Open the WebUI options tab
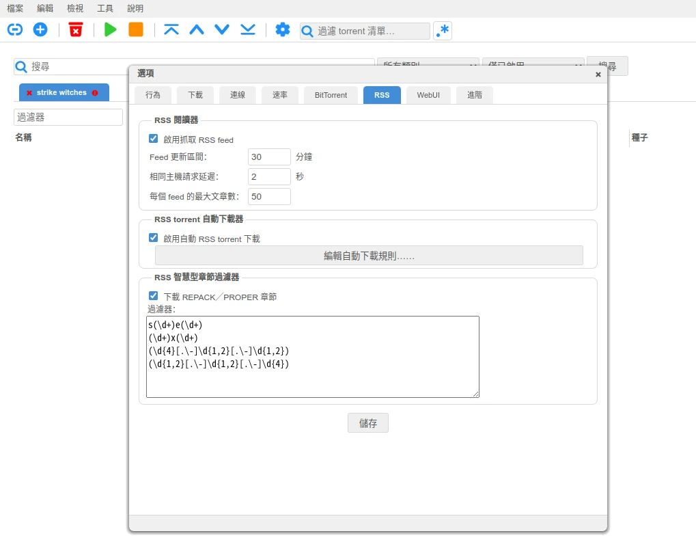The width and height of the screenshot is (696, 551). 428,95
